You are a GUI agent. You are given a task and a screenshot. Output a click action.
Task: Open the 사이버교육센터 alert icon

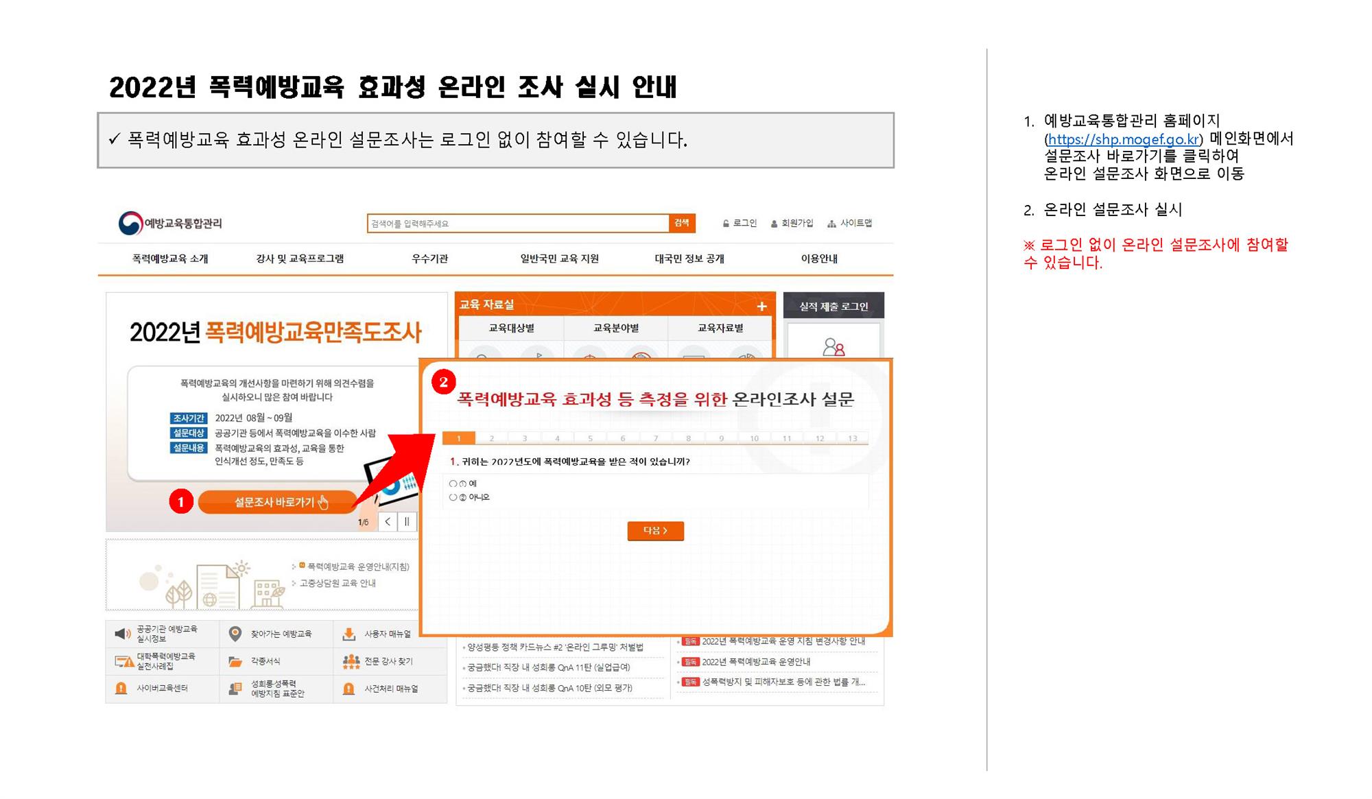click(120, 689)
